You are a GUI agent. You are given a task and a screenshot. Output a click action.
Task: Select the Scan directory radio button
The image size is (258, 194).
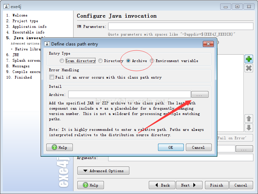click(62, 61)
